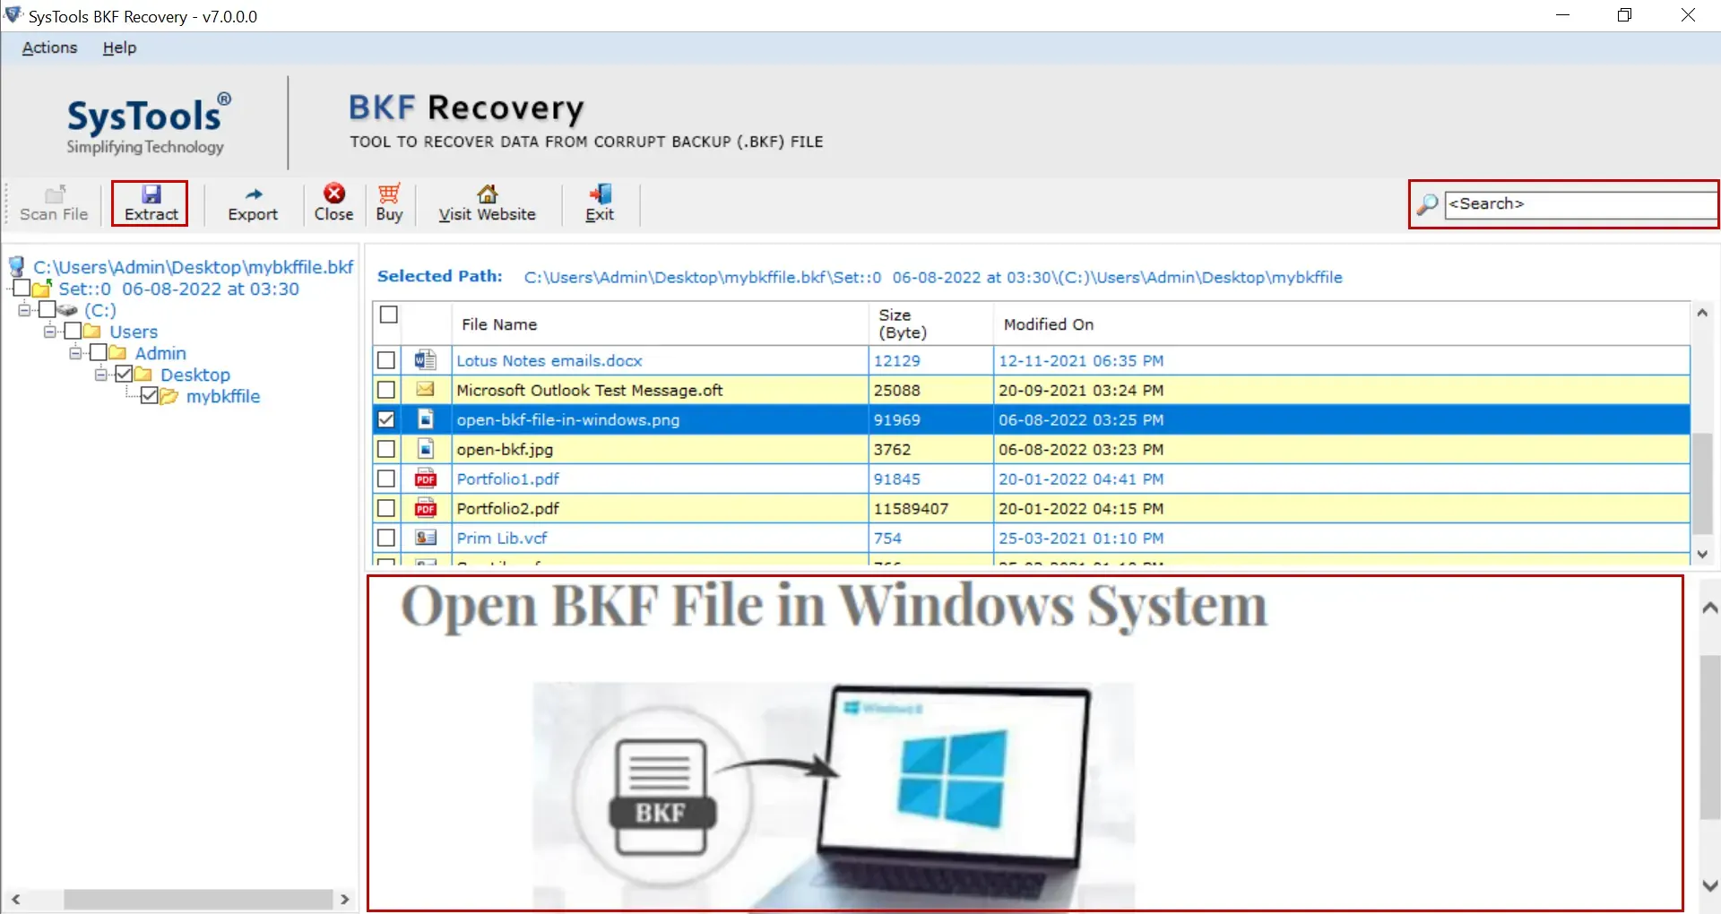Image resolution: width=1721 pixels, height=914 pixels.
Task: Check Microsoft Outlook Test Message.oft checkbox
Action: 386,390
